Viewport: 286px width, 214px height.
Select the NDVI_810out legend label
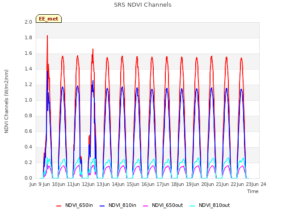tap(214, 205)
